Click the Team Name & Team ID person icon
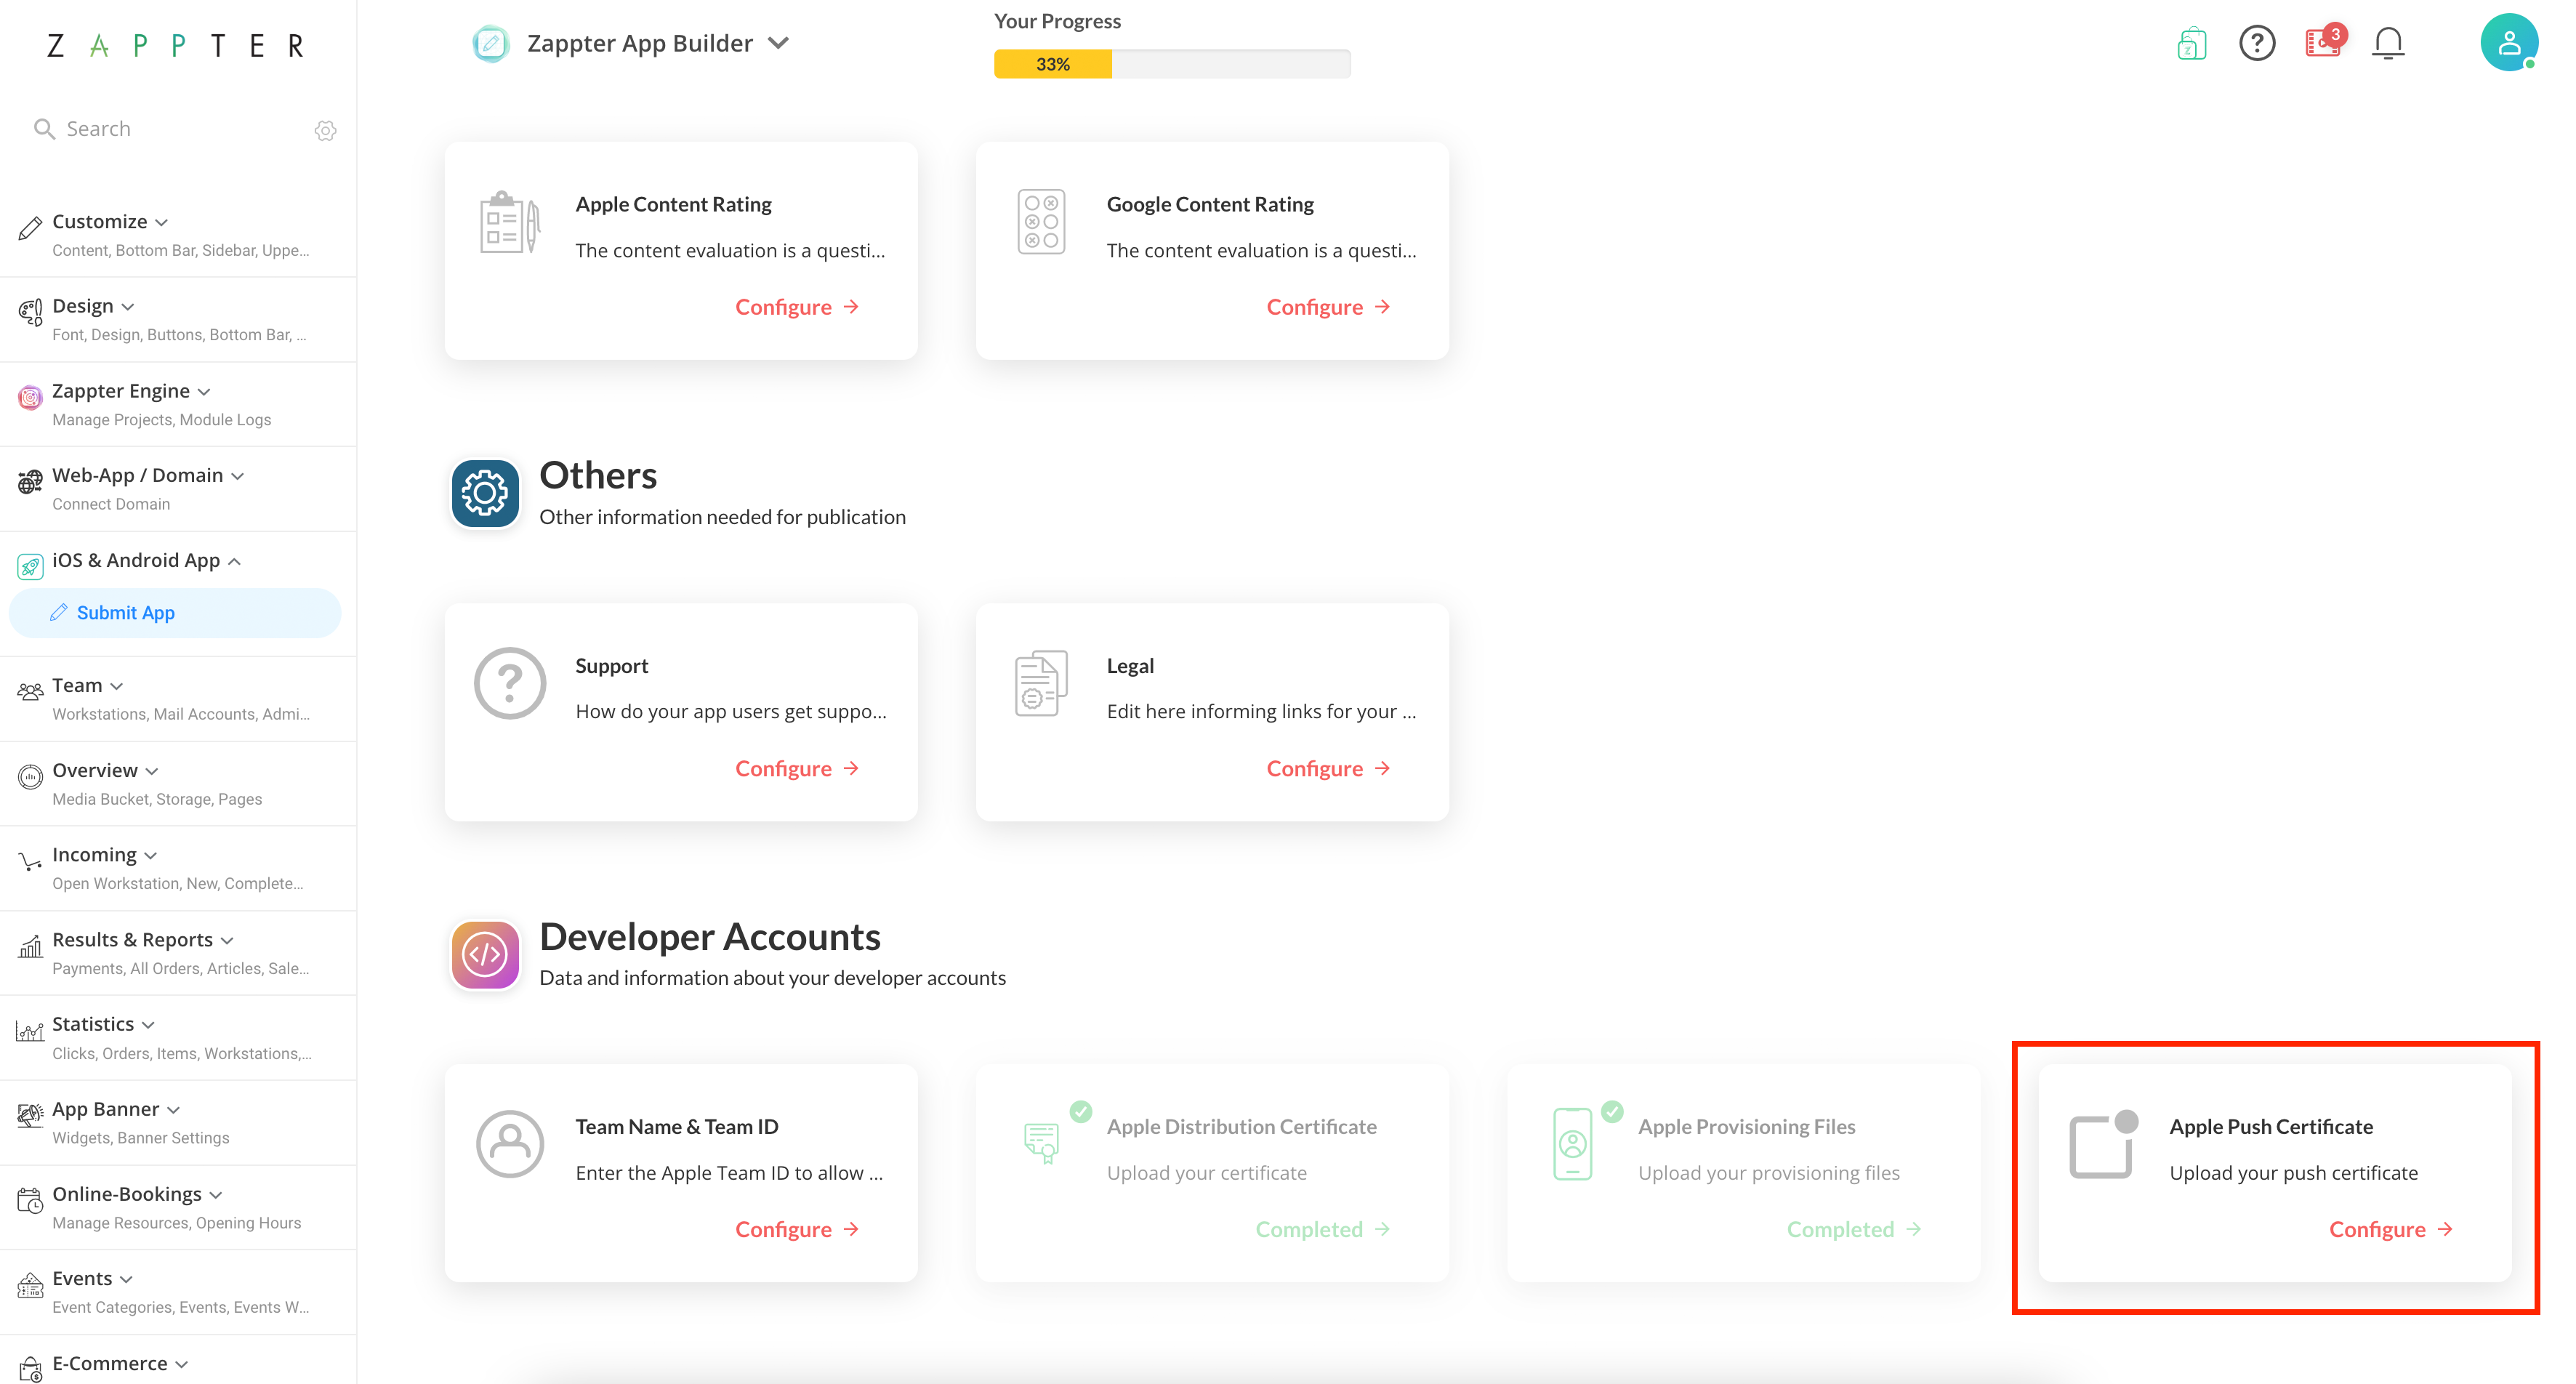This screenshot has height=1384, width=2576. tap(510, 1144)
